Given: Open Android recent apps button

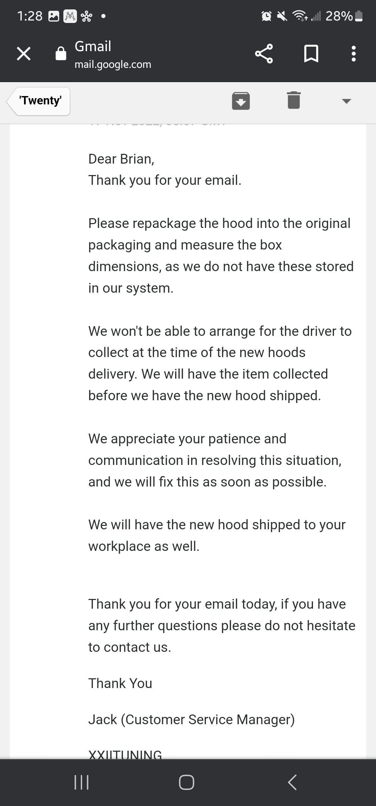Looking at the screenshot, I should [x=82, y=782].
